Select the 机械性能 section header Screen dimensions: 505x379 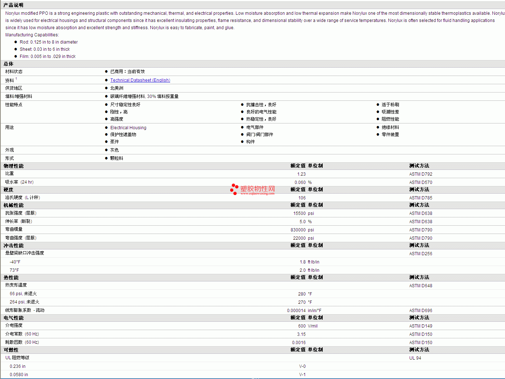coord(14,205)
